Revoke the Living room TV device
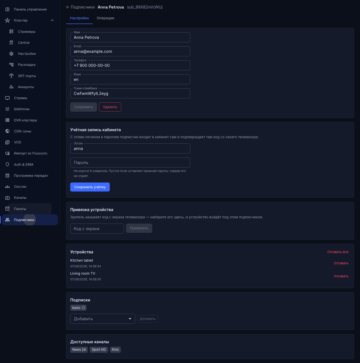Screen dimensions: 360x363 pyautogui.click(x=341, y=276)
